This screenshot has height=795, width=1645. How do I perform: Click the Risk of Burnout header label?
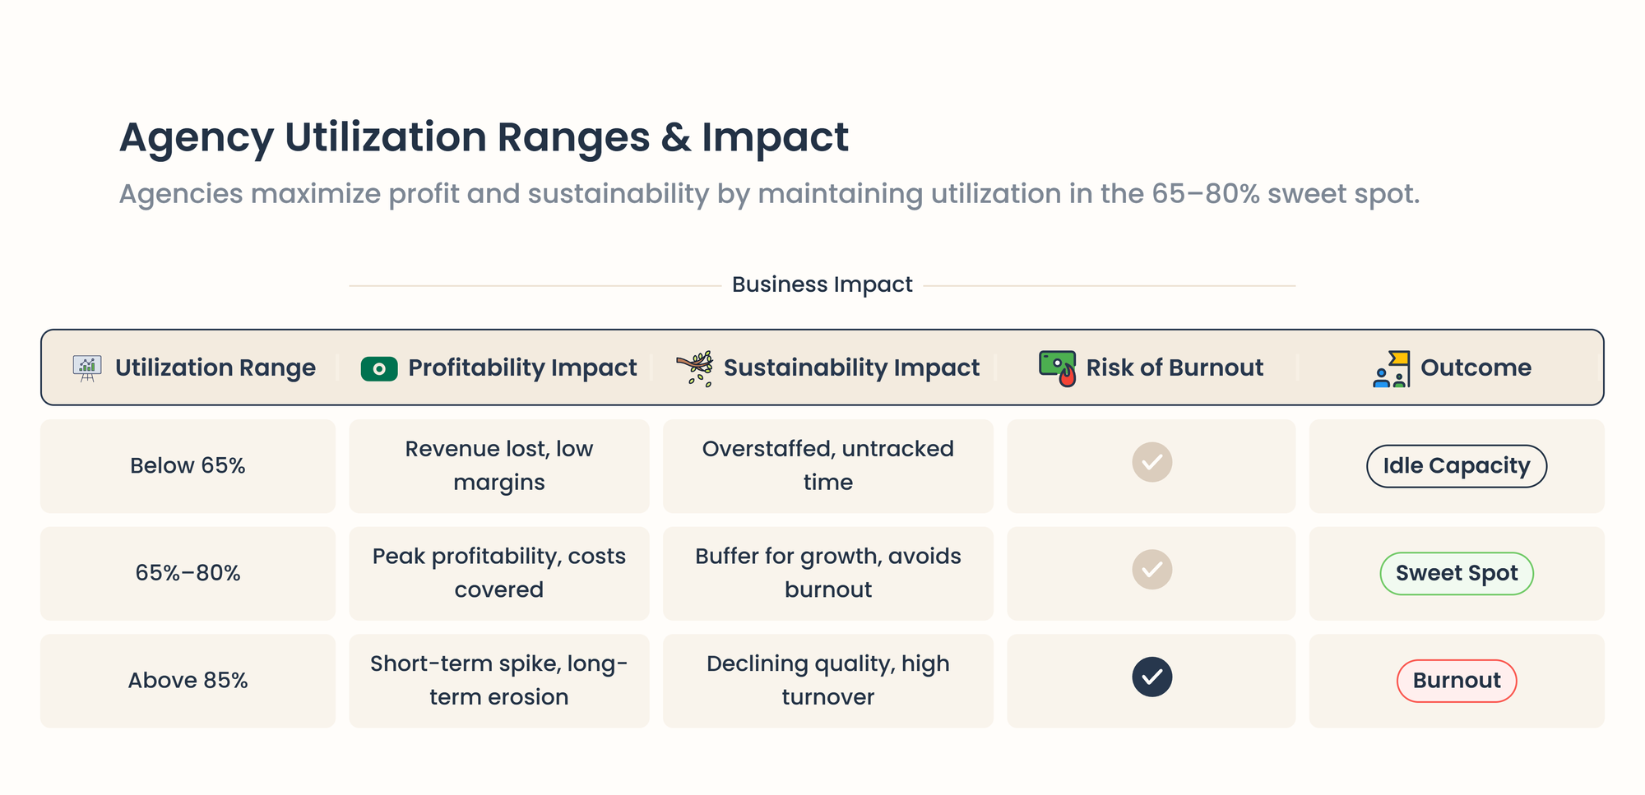[1175, 367]
